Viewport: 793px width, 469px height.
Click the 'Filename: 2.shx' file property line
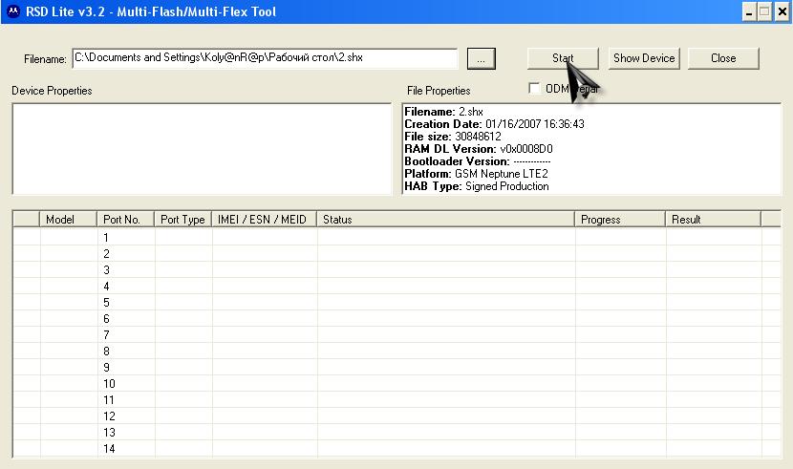pos(443,112)
